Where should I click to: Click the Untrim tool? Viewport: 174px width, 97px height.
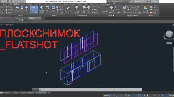60,7
